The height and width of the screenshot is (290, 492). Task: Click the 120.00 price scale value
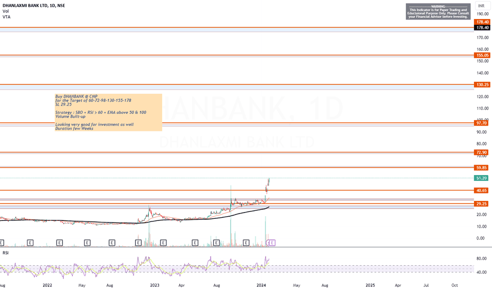482,96
